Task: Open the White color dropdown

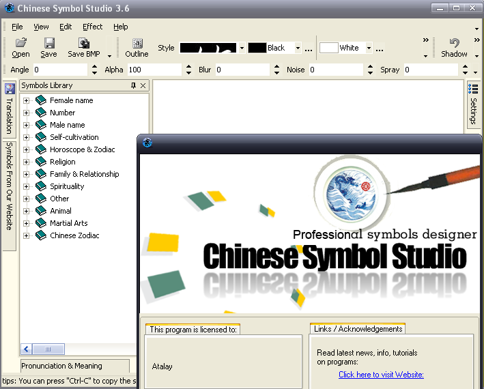Action: tap(369, 48)
